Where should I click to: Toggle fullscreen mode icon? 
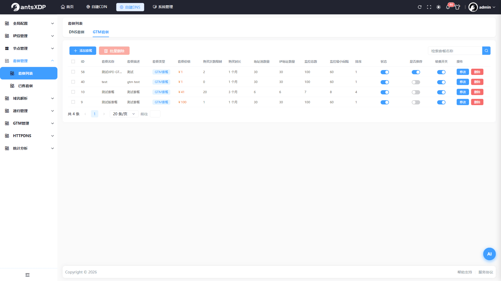coord(429,7)
